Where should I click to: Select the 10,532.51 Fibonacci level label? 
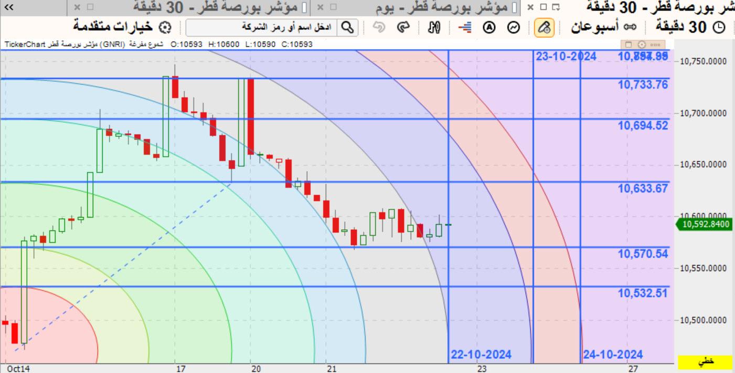[643, 293]
